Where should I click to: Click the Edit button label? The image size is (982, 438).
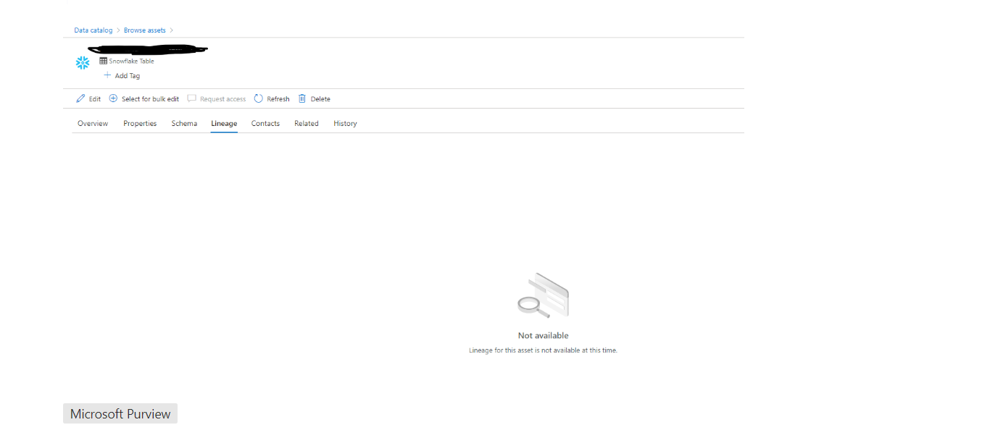click(95, 99)
